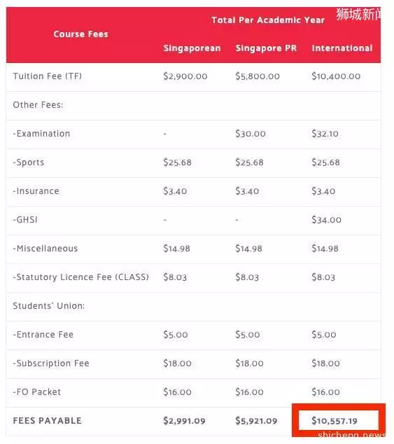Click the -FO Packet row label
Viewport: 394px width, 444px height.
[x=37, y=392]
